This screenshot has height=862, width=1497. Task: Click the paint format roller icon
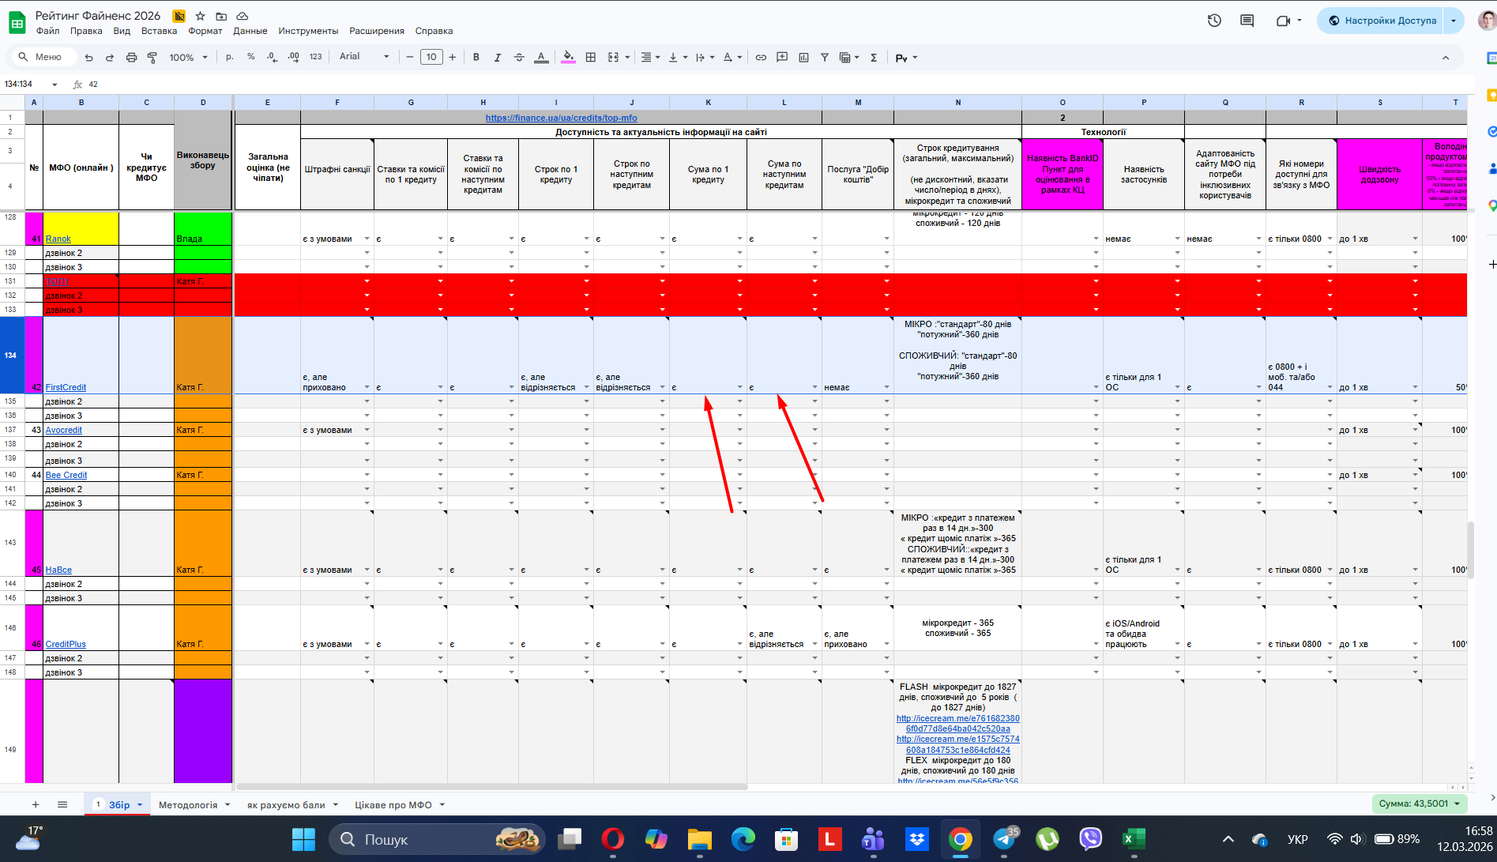(x=152, y=58)
